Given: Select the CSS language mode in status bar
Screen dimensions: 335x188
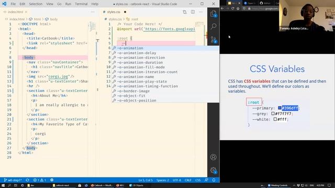Looking at the screenshot, I should (x=198, y=180).
